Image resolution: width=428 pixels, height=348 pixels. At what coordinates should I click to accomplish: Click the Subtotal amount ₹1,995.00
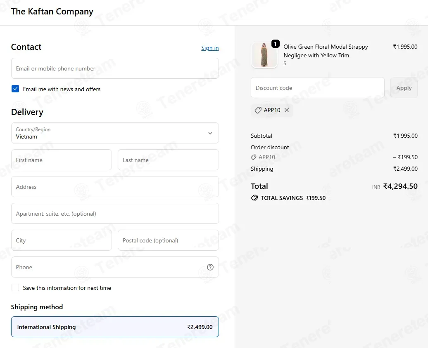coord(405,136)
